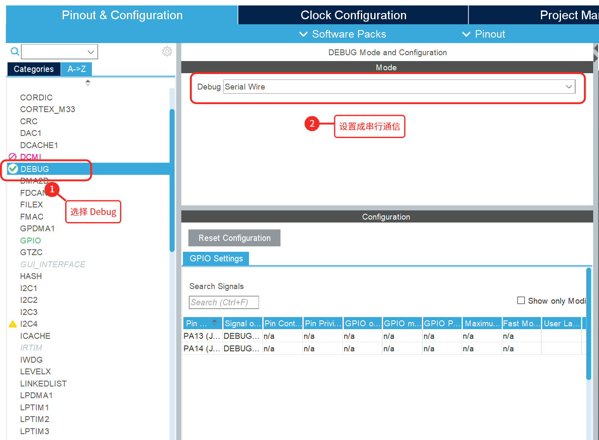The height and width of the screenshot is (440, 599).
Task: Select CORTEX_M33 in the list
Action: (48, 109)
